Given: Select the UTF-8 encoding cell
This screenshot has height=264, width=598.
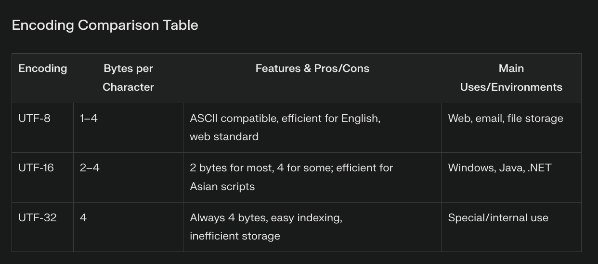Looking at the screenshot, I should 34,118.
